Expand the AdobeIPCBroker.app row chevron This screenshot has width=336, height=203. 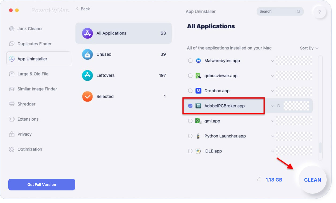point(272,106)
